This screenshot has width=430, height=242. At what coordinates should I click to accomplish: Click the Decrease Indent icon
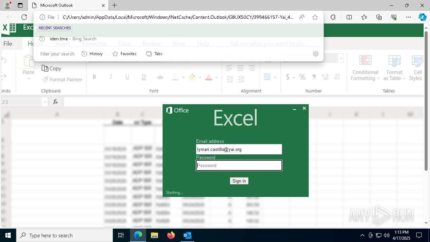tap(230, 79)
